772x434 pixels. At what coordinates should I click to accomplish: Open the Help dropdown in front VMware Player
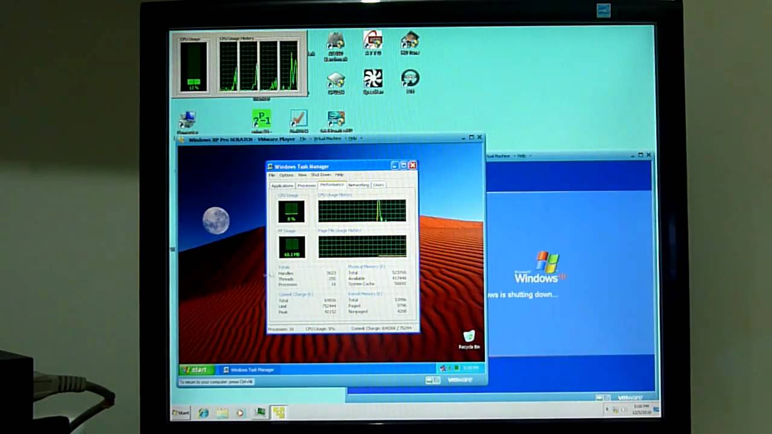coord(354,139)
